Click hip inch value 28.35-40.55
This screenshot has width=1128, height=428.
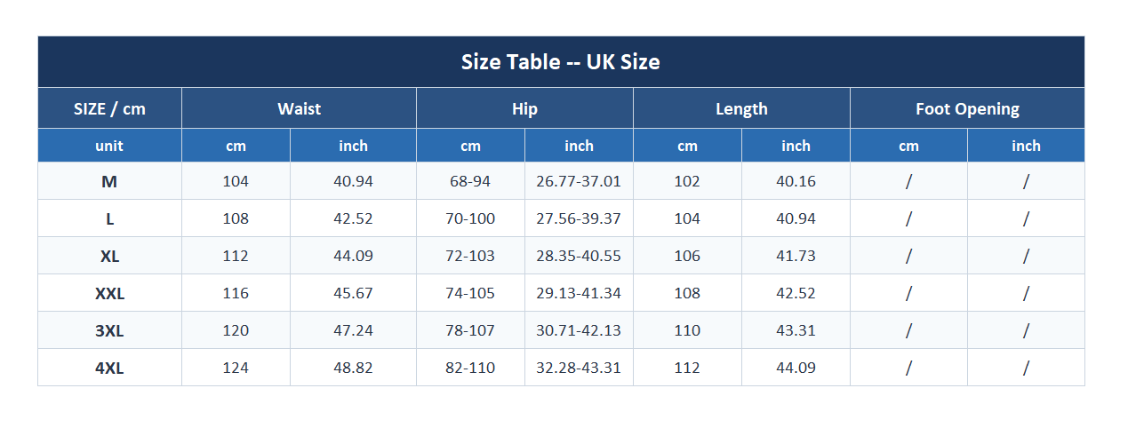click(579, 256)
